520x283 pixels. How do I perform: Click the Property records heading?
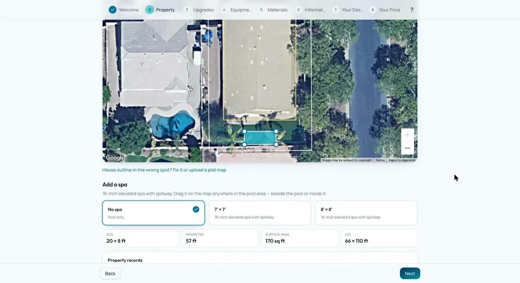125,260
